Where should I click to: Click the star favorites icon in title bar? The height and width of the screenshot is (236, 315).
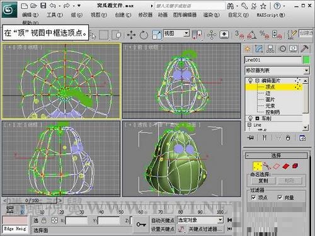pos(263,6)
